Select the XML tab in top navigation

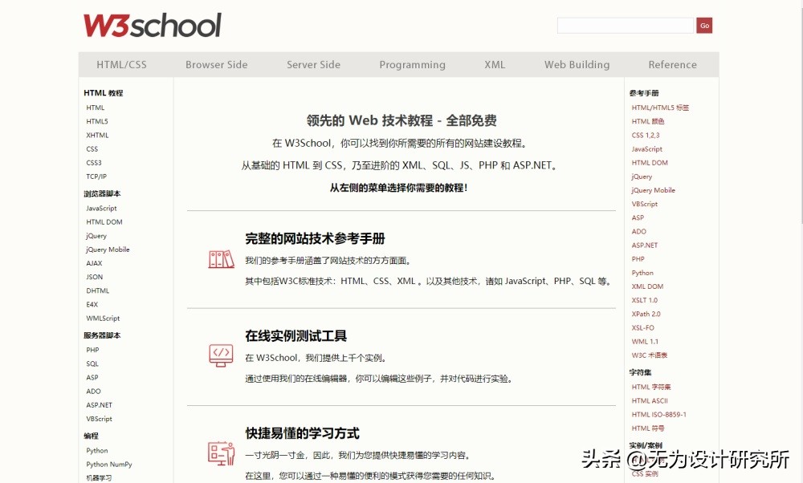495,64
